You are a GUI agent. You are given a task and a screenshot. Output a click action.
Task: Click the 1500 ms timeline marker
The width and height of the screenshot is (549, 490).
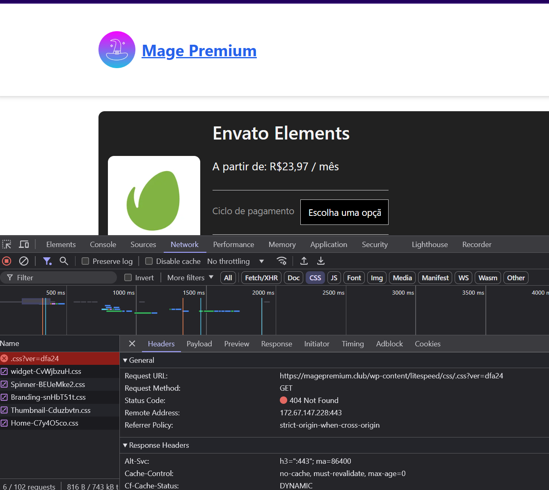point(194,293)
